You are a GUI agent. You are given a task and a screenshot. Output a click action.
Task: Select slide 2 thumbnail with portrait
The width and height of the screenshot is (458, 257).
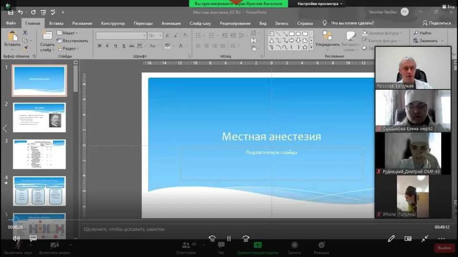tap(39, 116)
